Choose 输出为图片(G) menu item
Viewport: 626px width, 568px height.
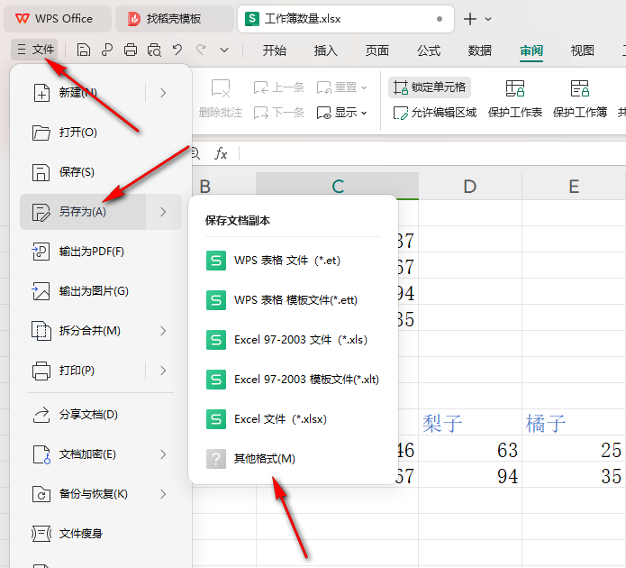pos(101,291)
